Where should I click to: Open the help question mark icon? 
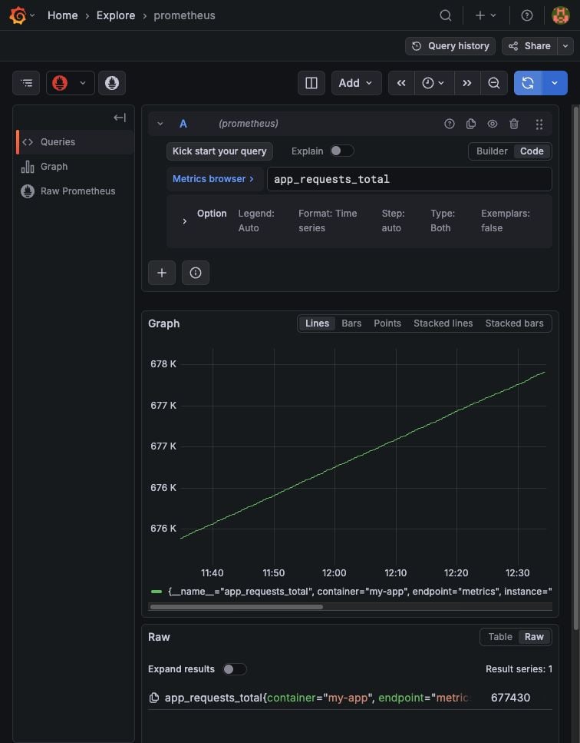(526, 15)
